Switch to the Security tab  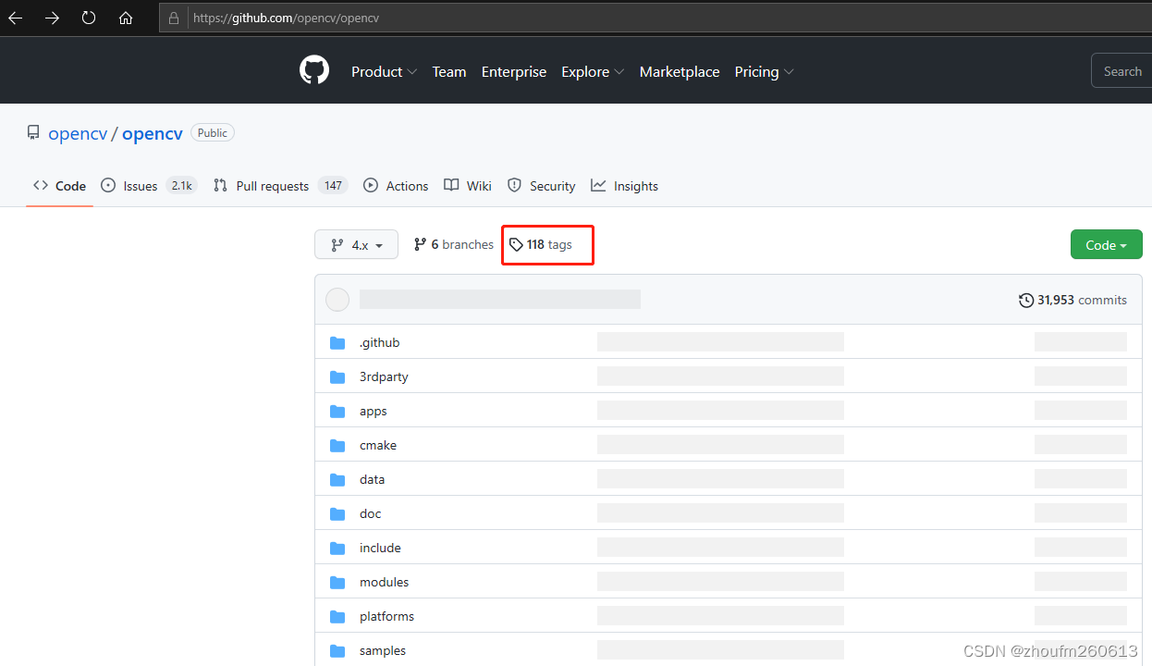tap(542, 186)
